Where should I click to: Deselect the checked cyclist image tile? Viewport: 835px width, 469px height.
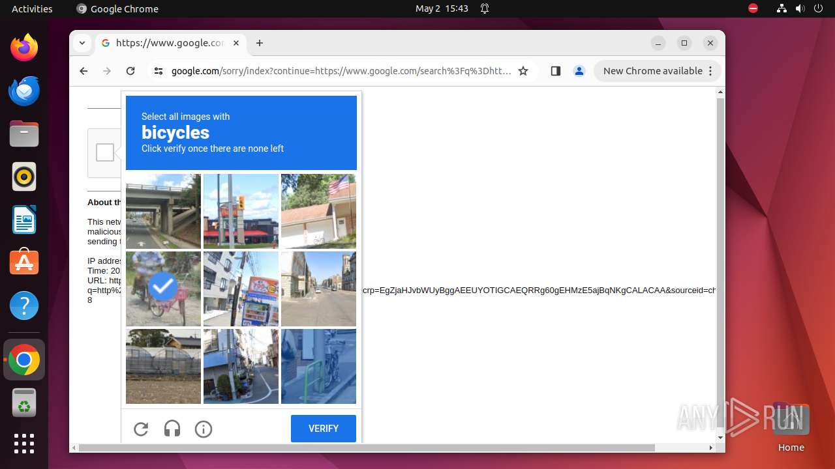(x=163, y=289)
